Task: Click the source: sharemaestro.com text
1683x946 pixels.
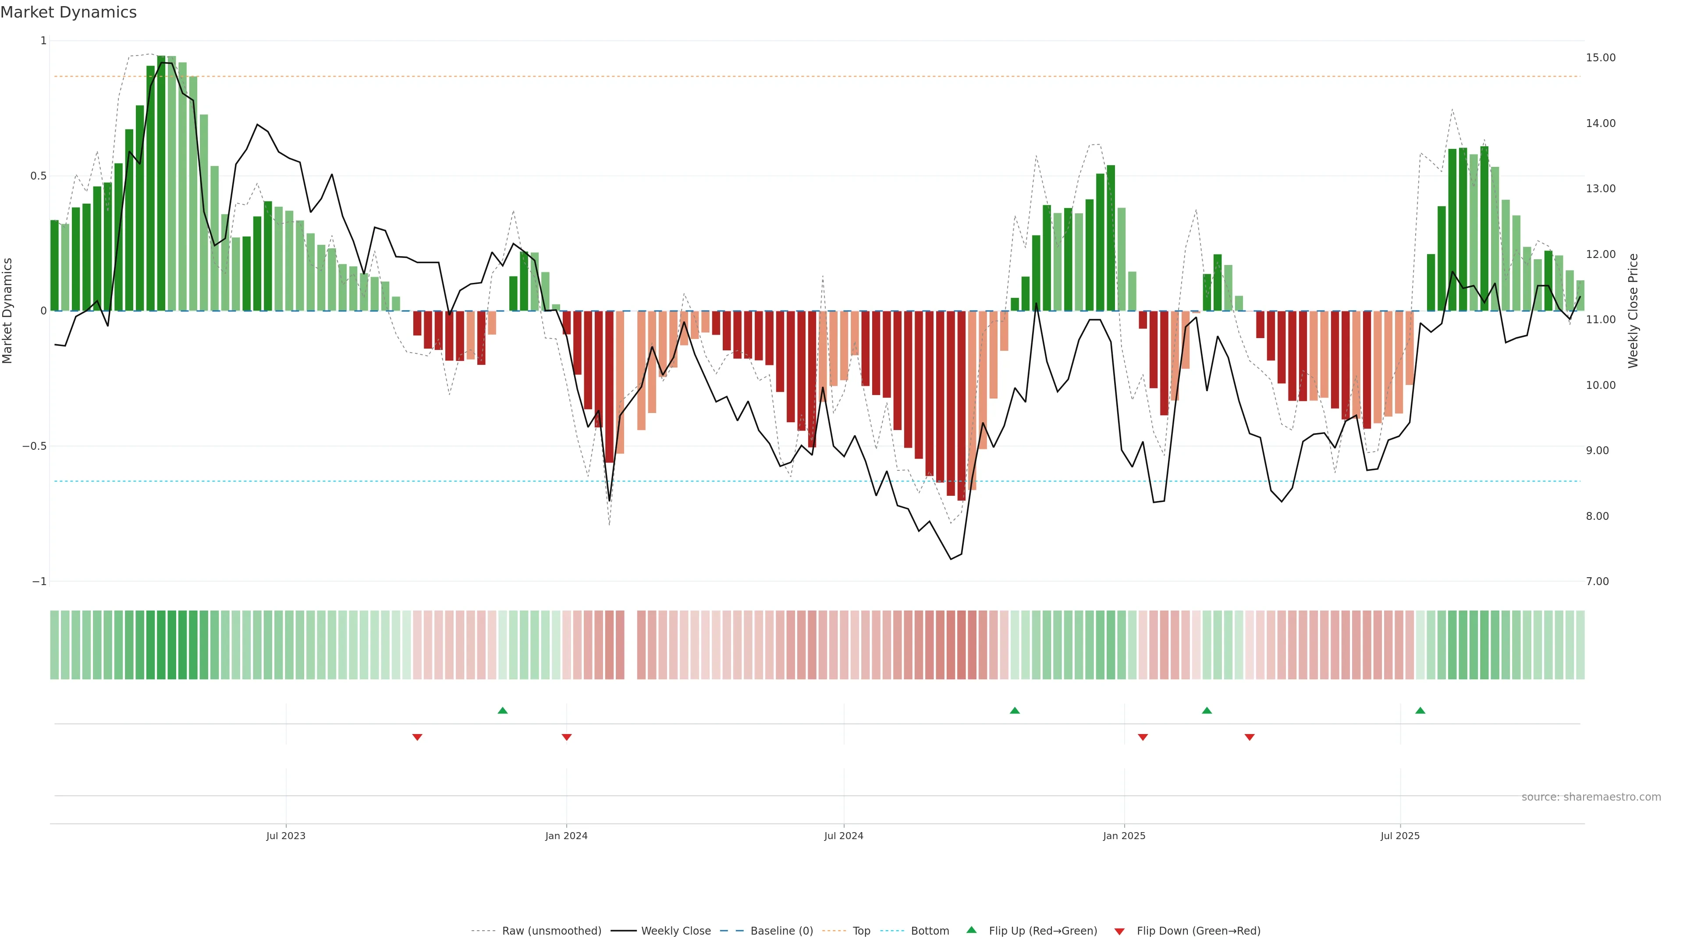Action: pos(1591,797)
